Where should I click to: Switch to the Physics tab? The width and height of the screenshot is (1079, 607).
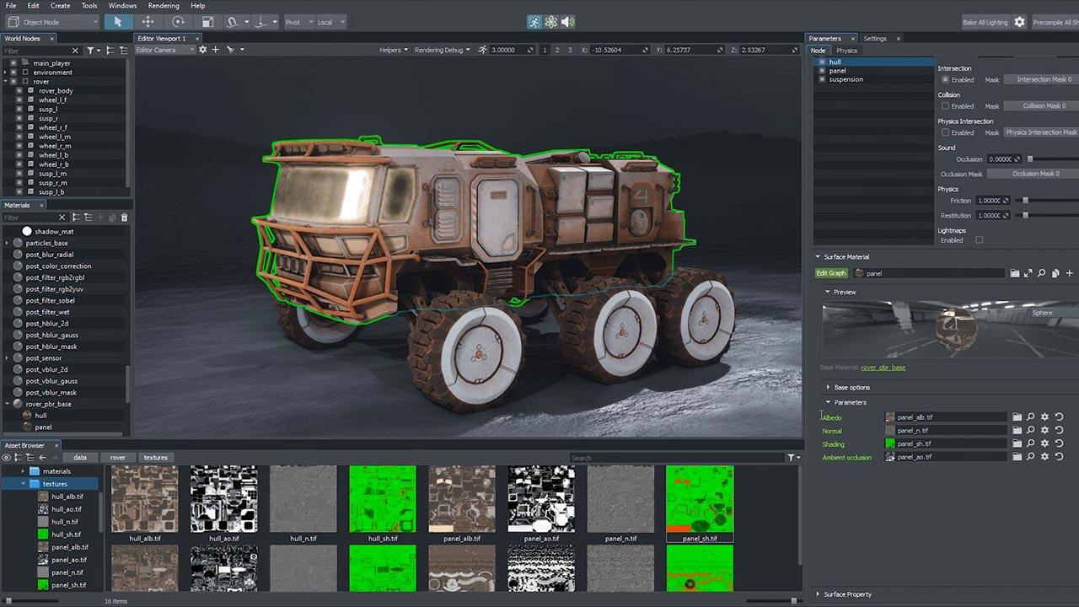click(846, 51)
